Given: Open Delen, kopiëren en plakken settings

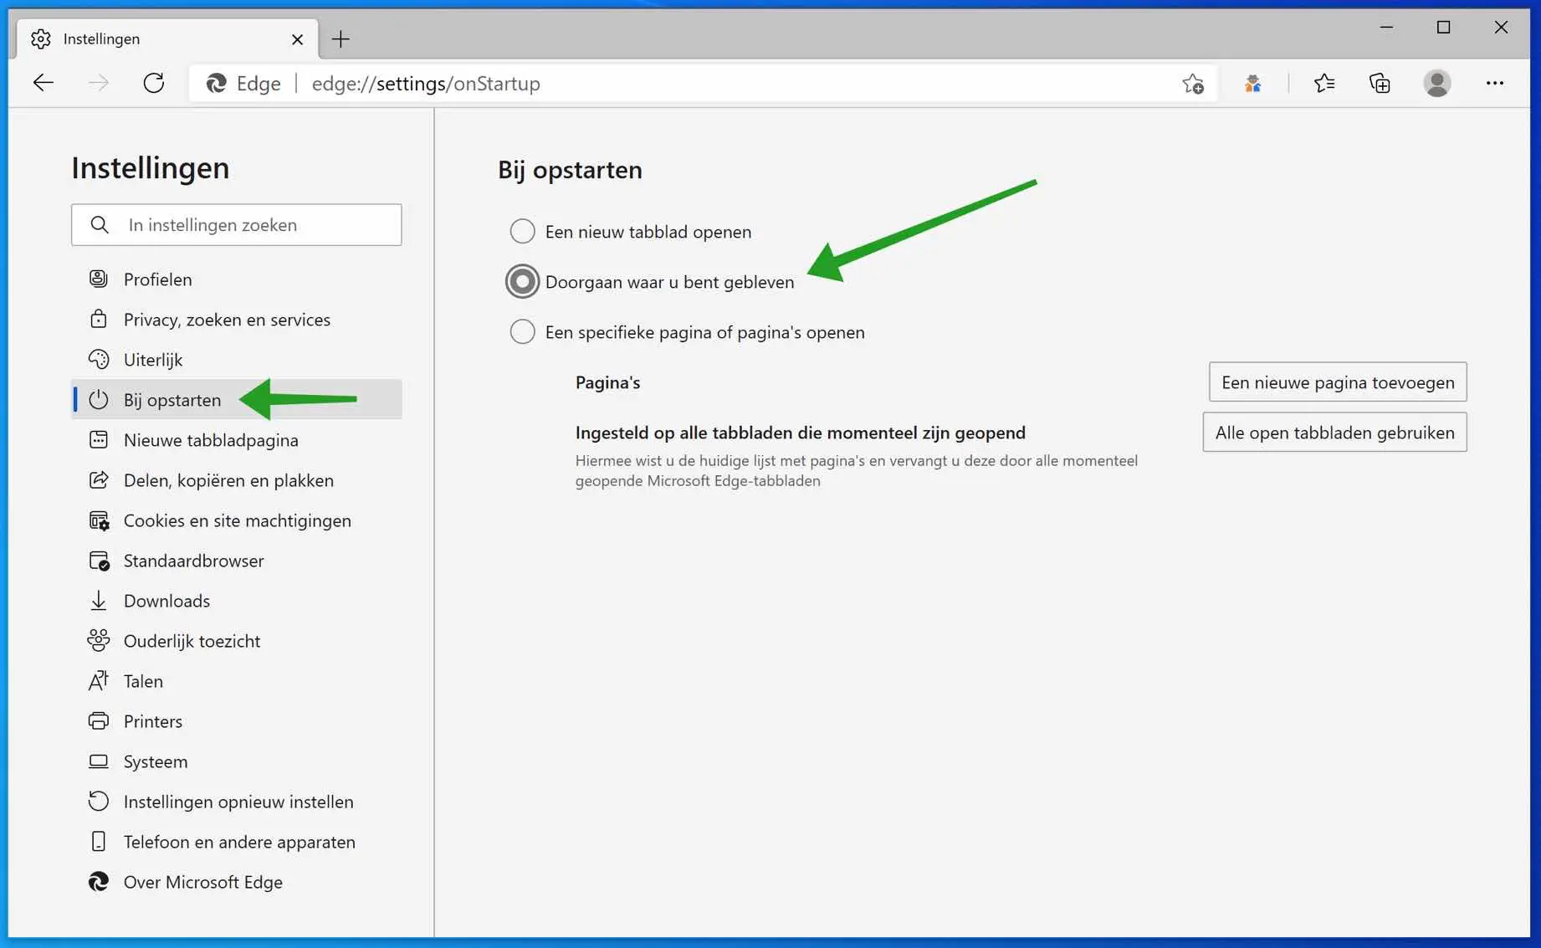Looking at the screenshot, I should point(237,479).
